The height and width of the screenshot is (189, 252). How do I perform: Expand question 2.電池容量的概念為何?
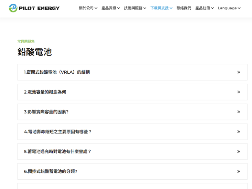pyautogui.click(x=45, y=92)
